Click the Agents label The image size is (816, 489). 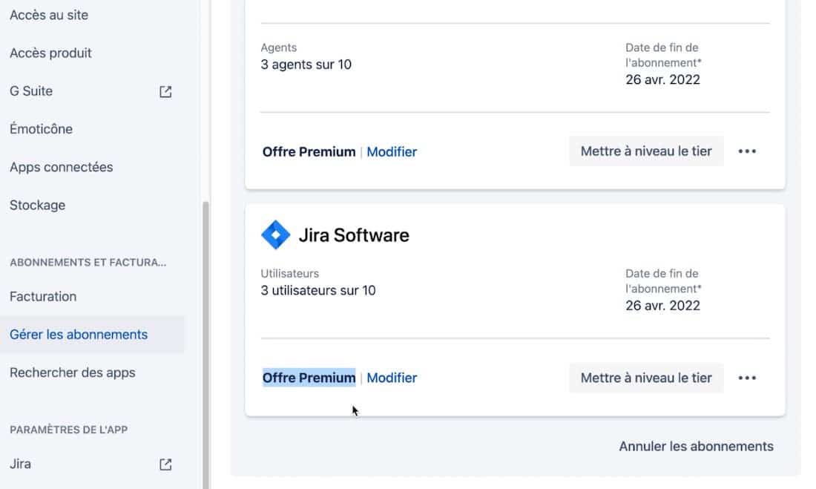(x=278, y=47)
